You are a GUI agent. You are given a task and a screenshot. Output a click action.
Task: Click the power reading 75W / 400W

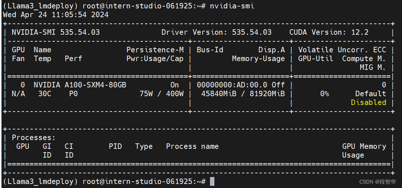[162, 94]
